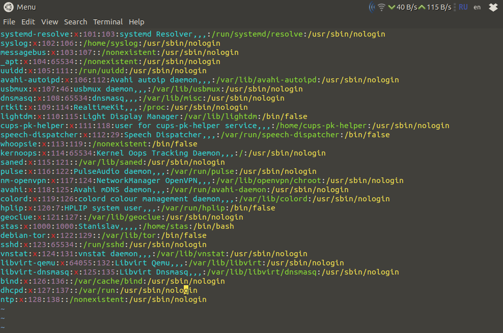The height and width of the screenshot is (333, 503).
Task: Click 'HPLIP system user' description text
Action: [103, 208]
